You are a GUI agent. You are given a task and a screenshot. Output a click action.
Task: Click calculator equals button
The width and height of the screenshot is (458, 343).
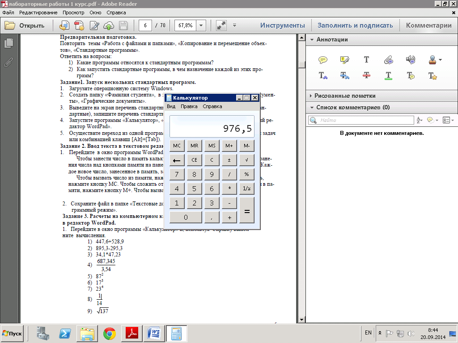(x=247, y=210)
